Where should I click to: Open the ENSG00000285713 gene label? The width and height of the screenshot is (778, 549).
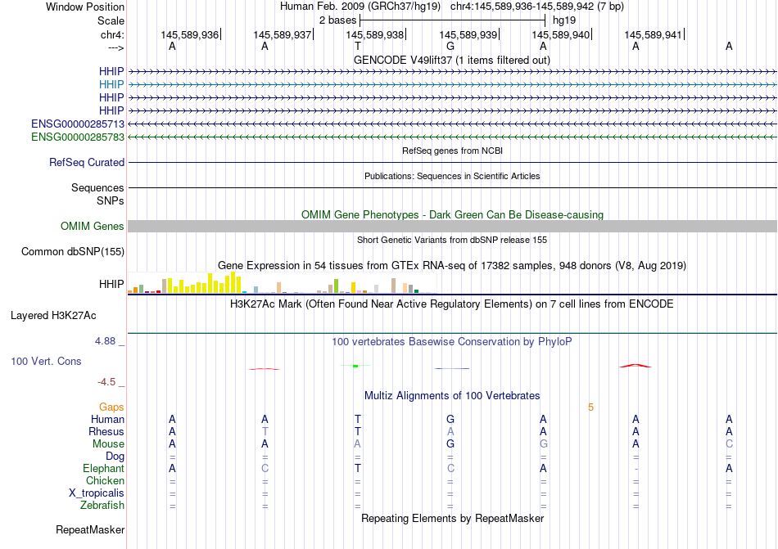(78, 124)
